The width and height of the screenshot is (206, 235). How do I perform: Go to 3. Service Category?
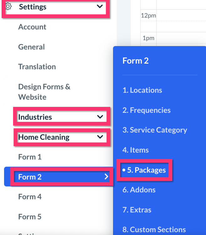point(155,130)
